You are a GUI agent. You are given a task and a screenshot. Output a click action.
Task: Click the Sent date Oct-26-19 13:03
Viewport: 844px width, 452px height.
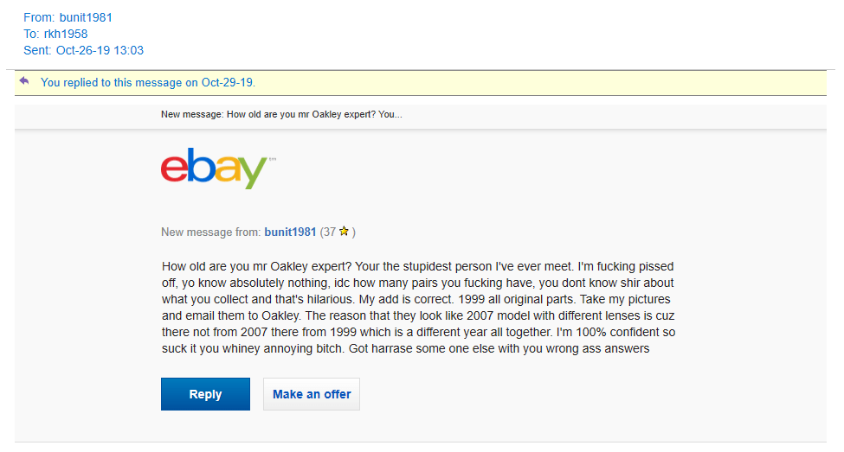coord(100,50)
